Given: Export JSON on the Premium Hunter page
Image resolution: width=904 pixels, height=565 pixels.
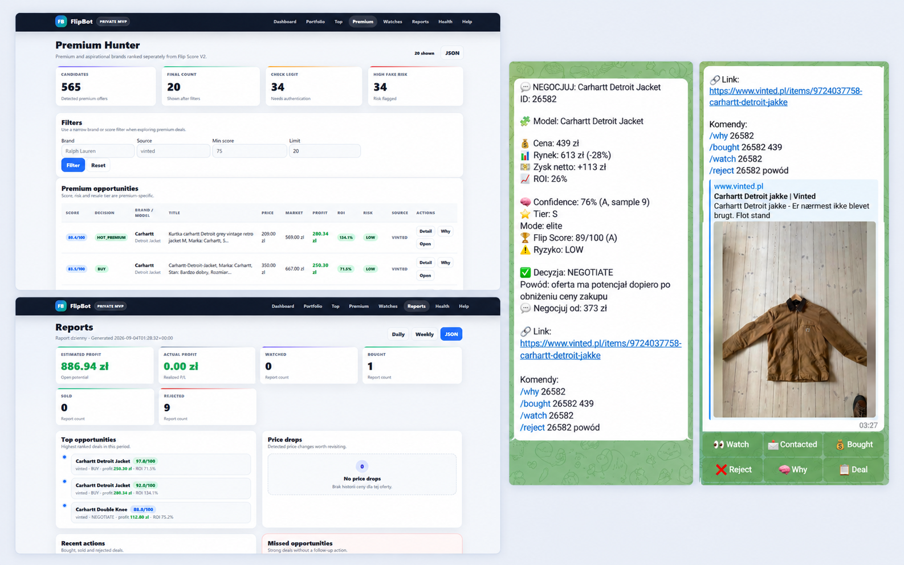Looking at the screenshot, I should [x=453, y=53].
